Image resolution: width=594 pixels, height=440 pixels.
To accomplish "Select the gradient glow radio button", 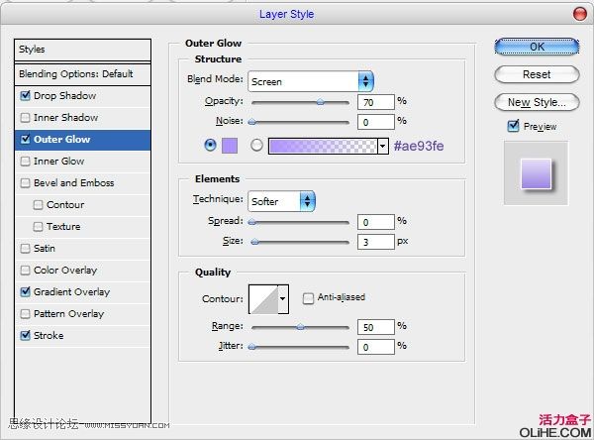I will click(x=256, y=146).
